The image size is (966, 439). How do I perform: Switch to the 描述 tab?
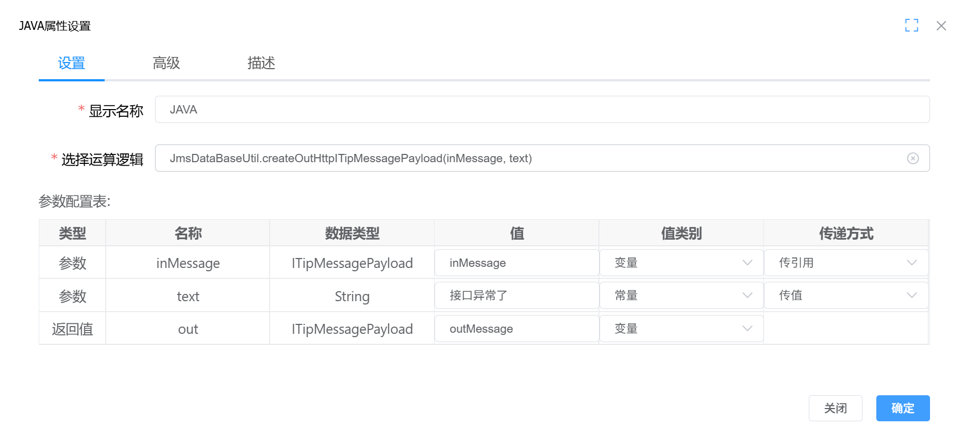pos(261,63)
